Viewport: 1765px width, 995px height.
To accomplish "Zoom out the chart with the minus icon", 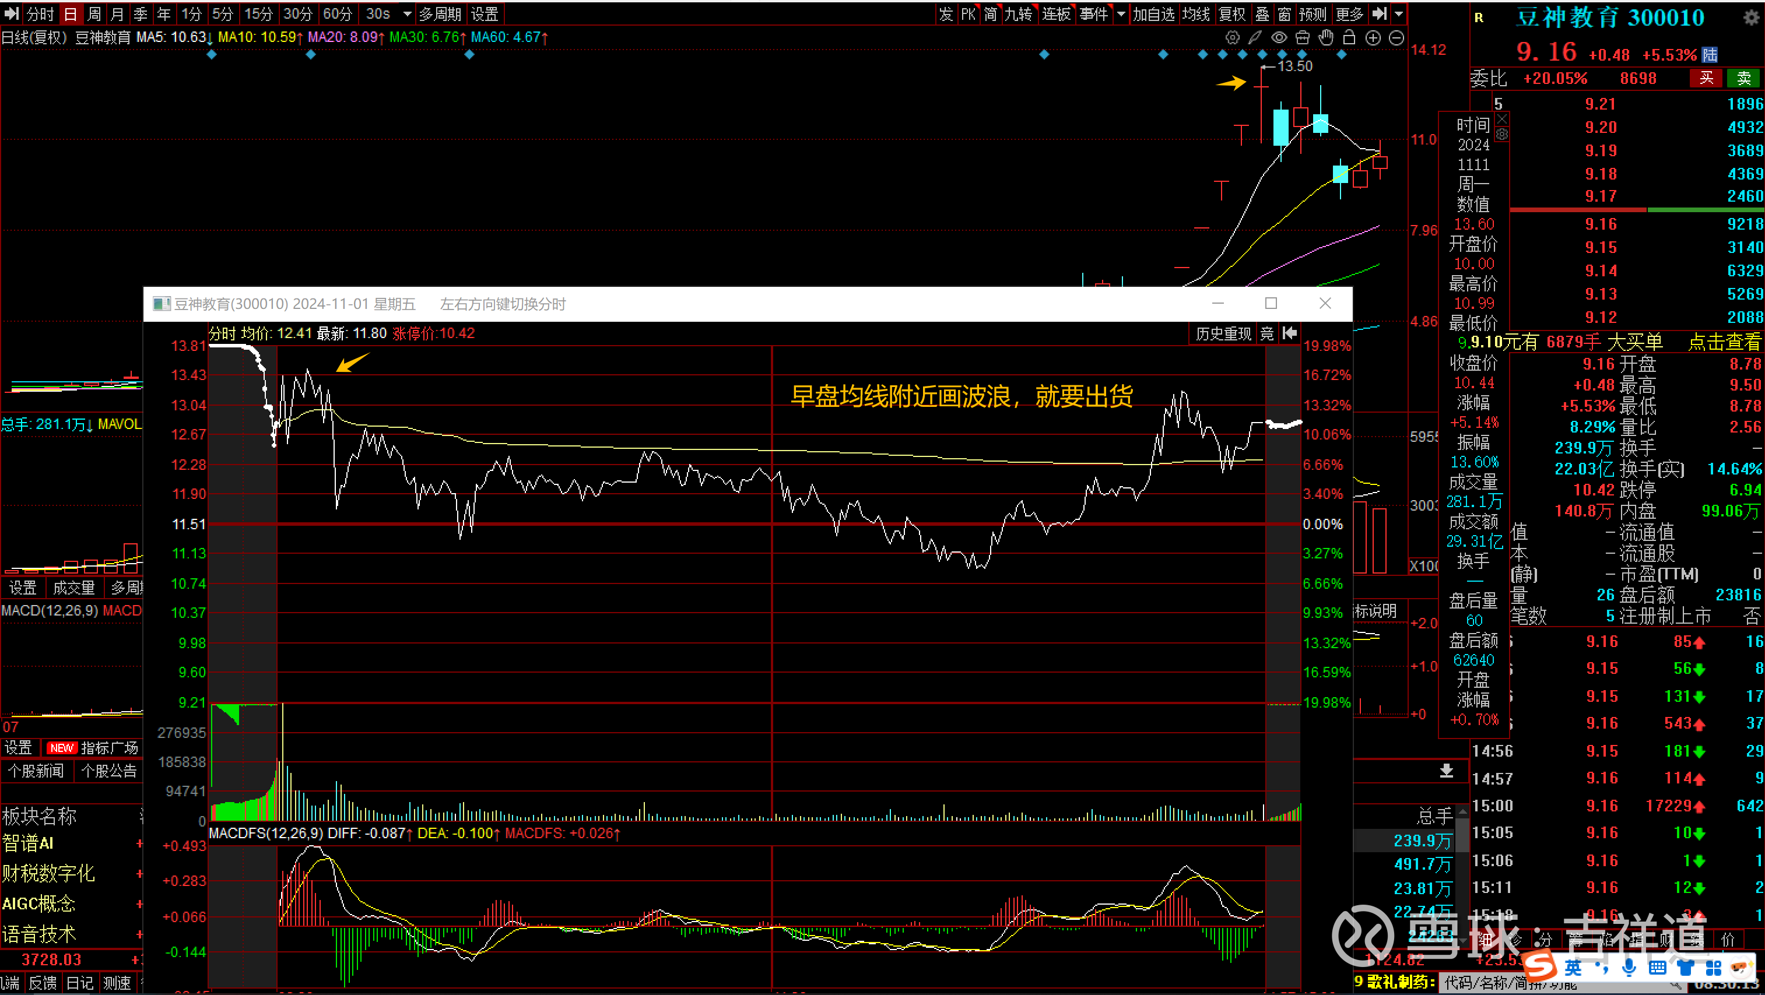I will click(1396, 38).
